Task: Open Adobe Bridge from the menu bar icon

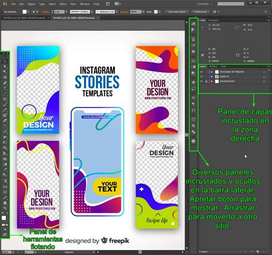Action: point(108,4)
